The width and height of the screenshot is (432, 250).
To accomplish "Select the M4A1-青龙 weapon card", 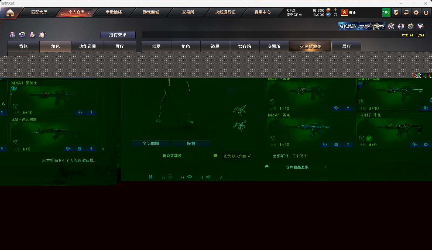I will [311, 130].
